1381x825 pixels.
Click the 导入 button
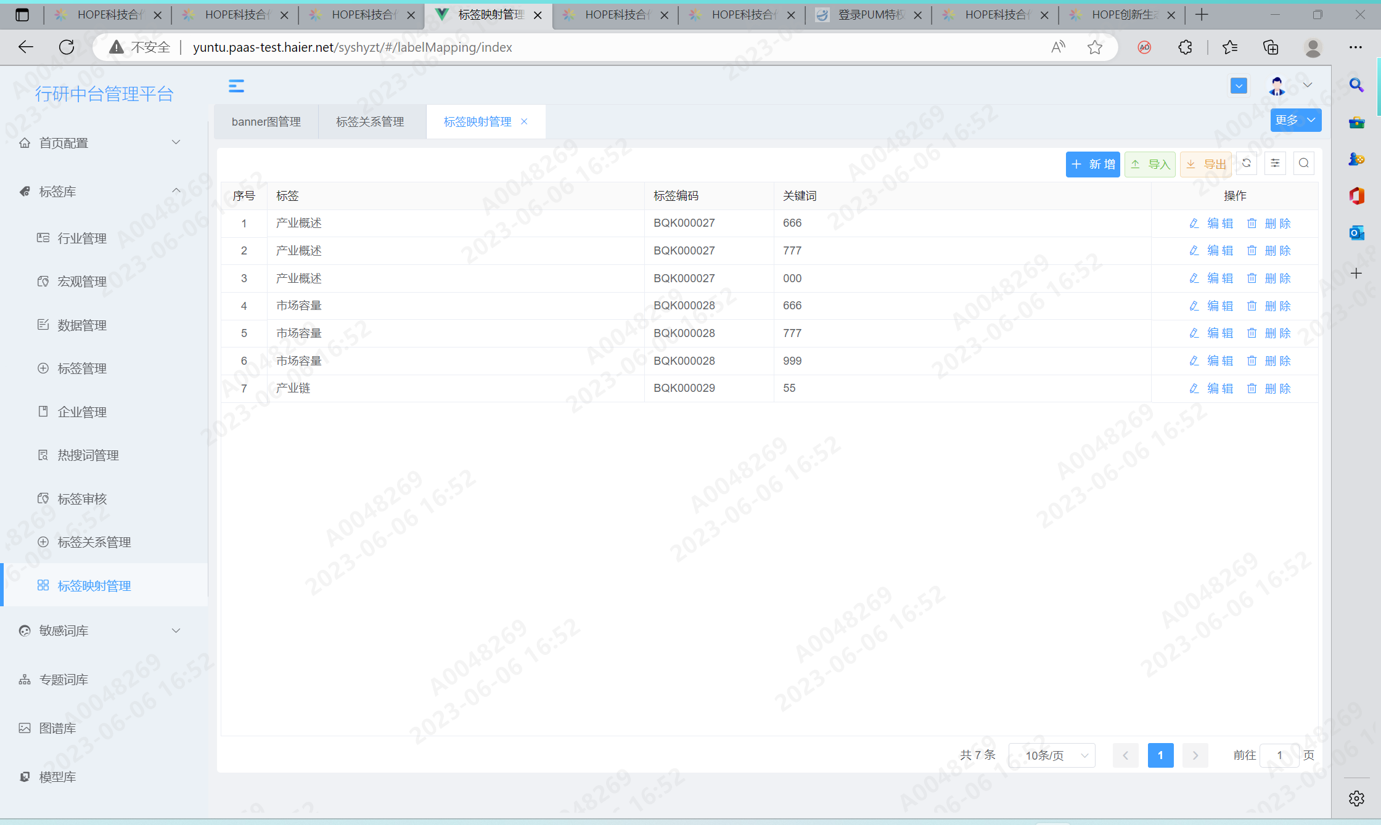pyautogui.click(x=1150, y=164)
